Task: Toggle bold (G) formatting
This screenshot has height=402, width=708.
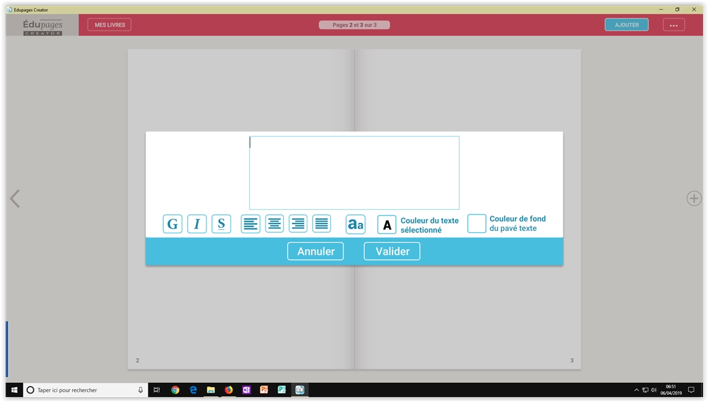Action: pyautogui.click(x=173, y=224)
